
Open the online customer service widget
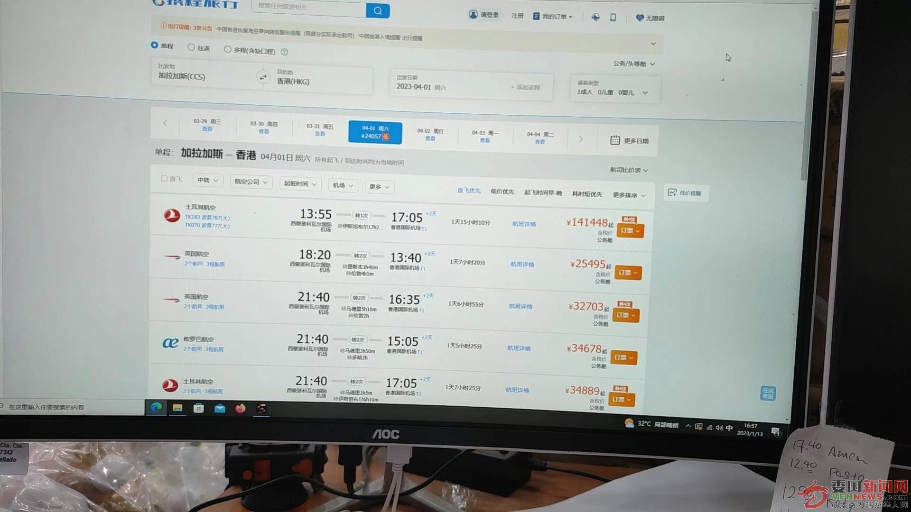[x=768, y=393]
